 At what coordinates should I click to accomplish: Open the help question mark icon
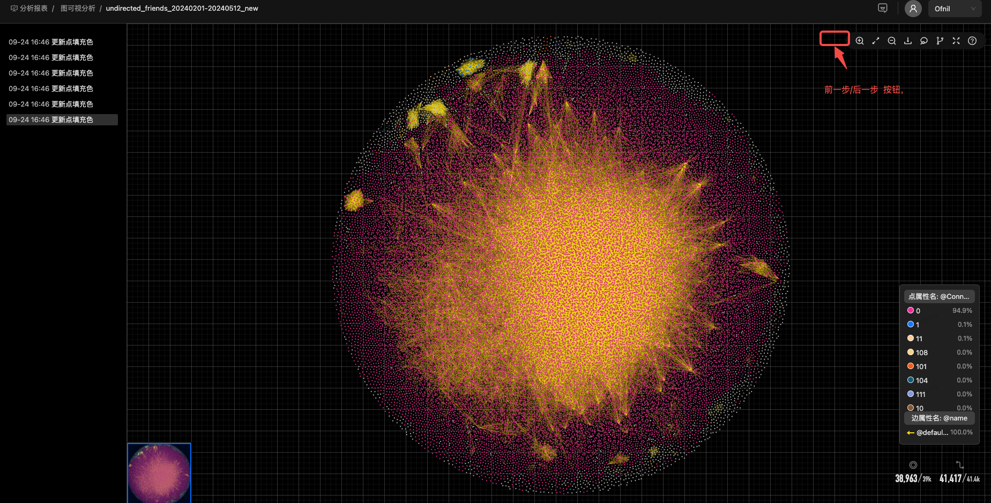(972, 41)
